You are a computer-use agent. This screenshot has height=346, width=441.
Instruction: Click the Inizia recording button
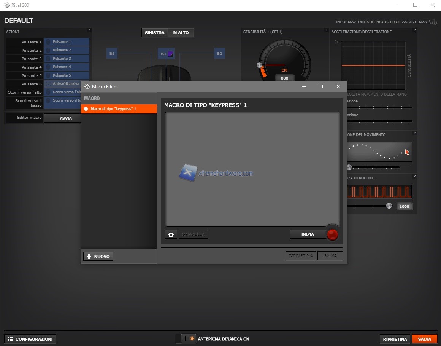click(x=308, y=234)
